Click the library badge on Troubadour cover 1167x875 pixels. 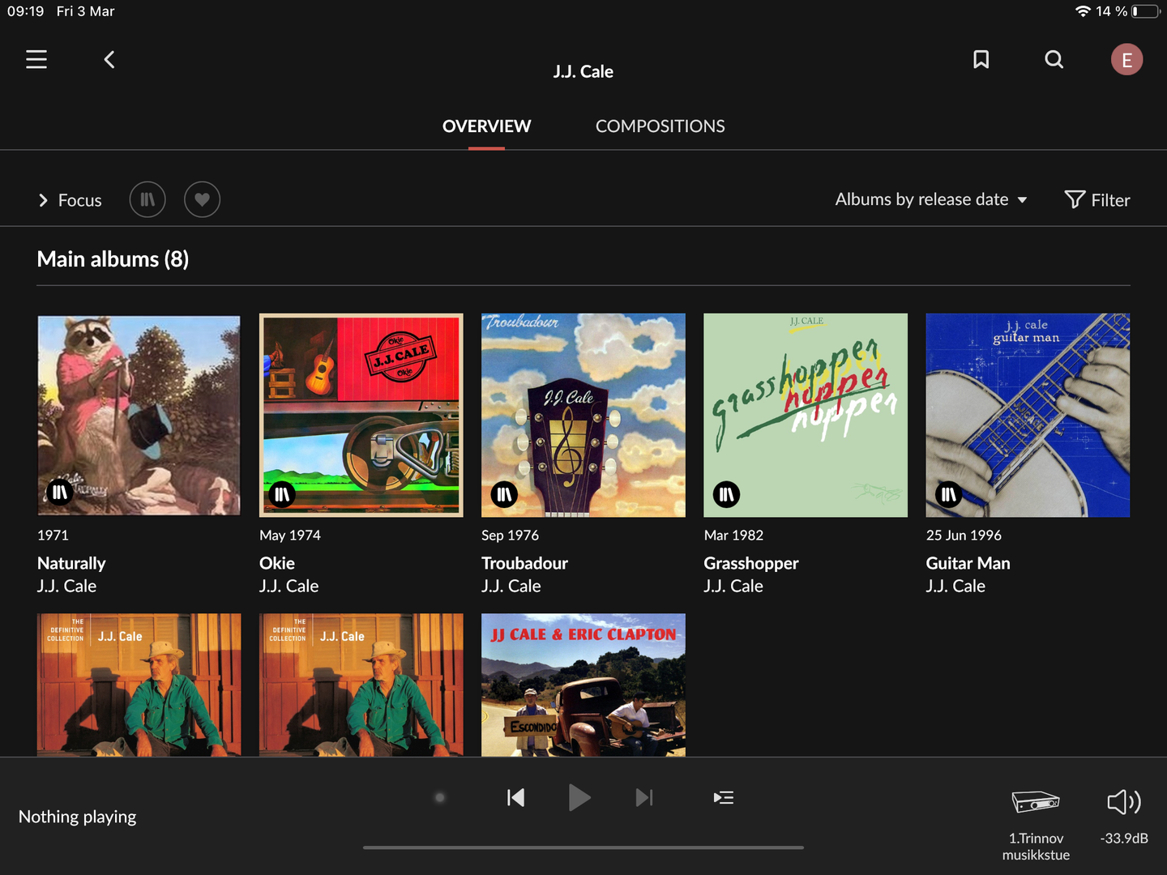504,494
